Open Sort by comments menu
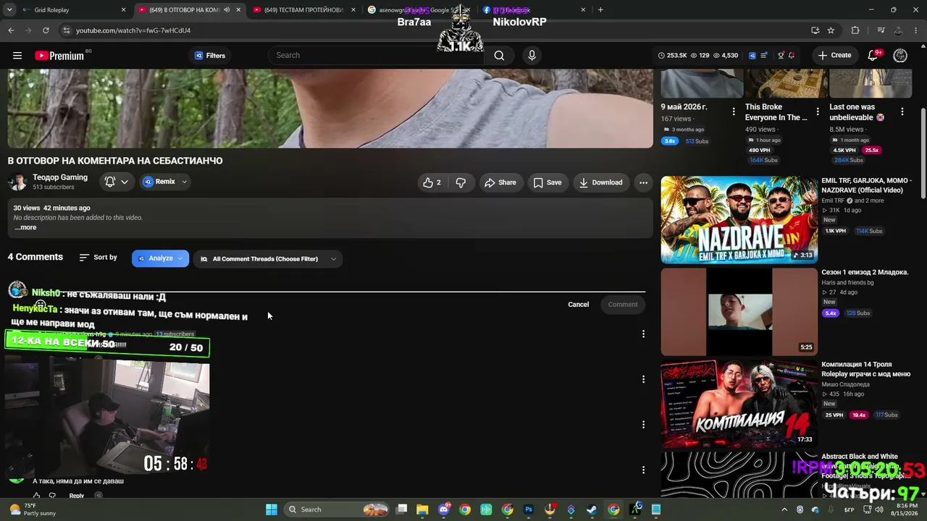927x521 pixels. [x=98, y=258]
